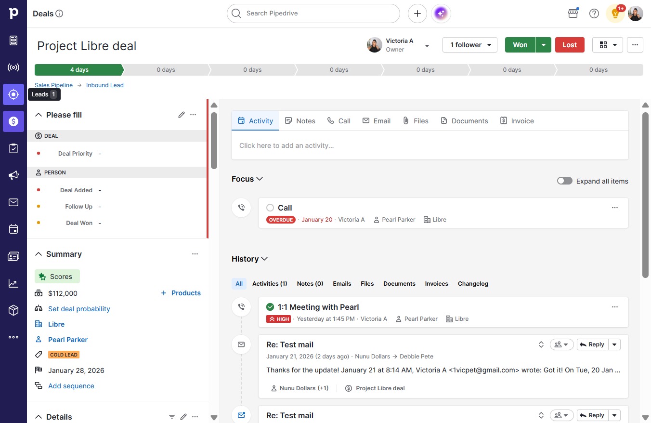Viewport: 651px width, 423px height.
Task: Switch to the Invoice tab
Action: coord(517,121)
